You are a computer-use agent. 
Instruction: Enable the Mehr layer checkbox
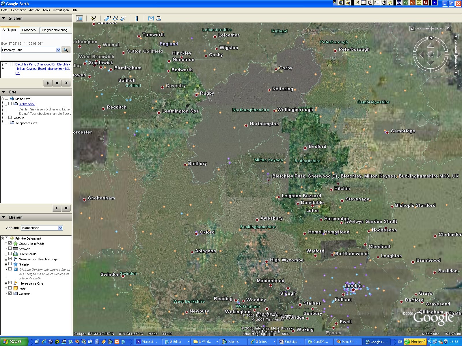pos(10,288)
